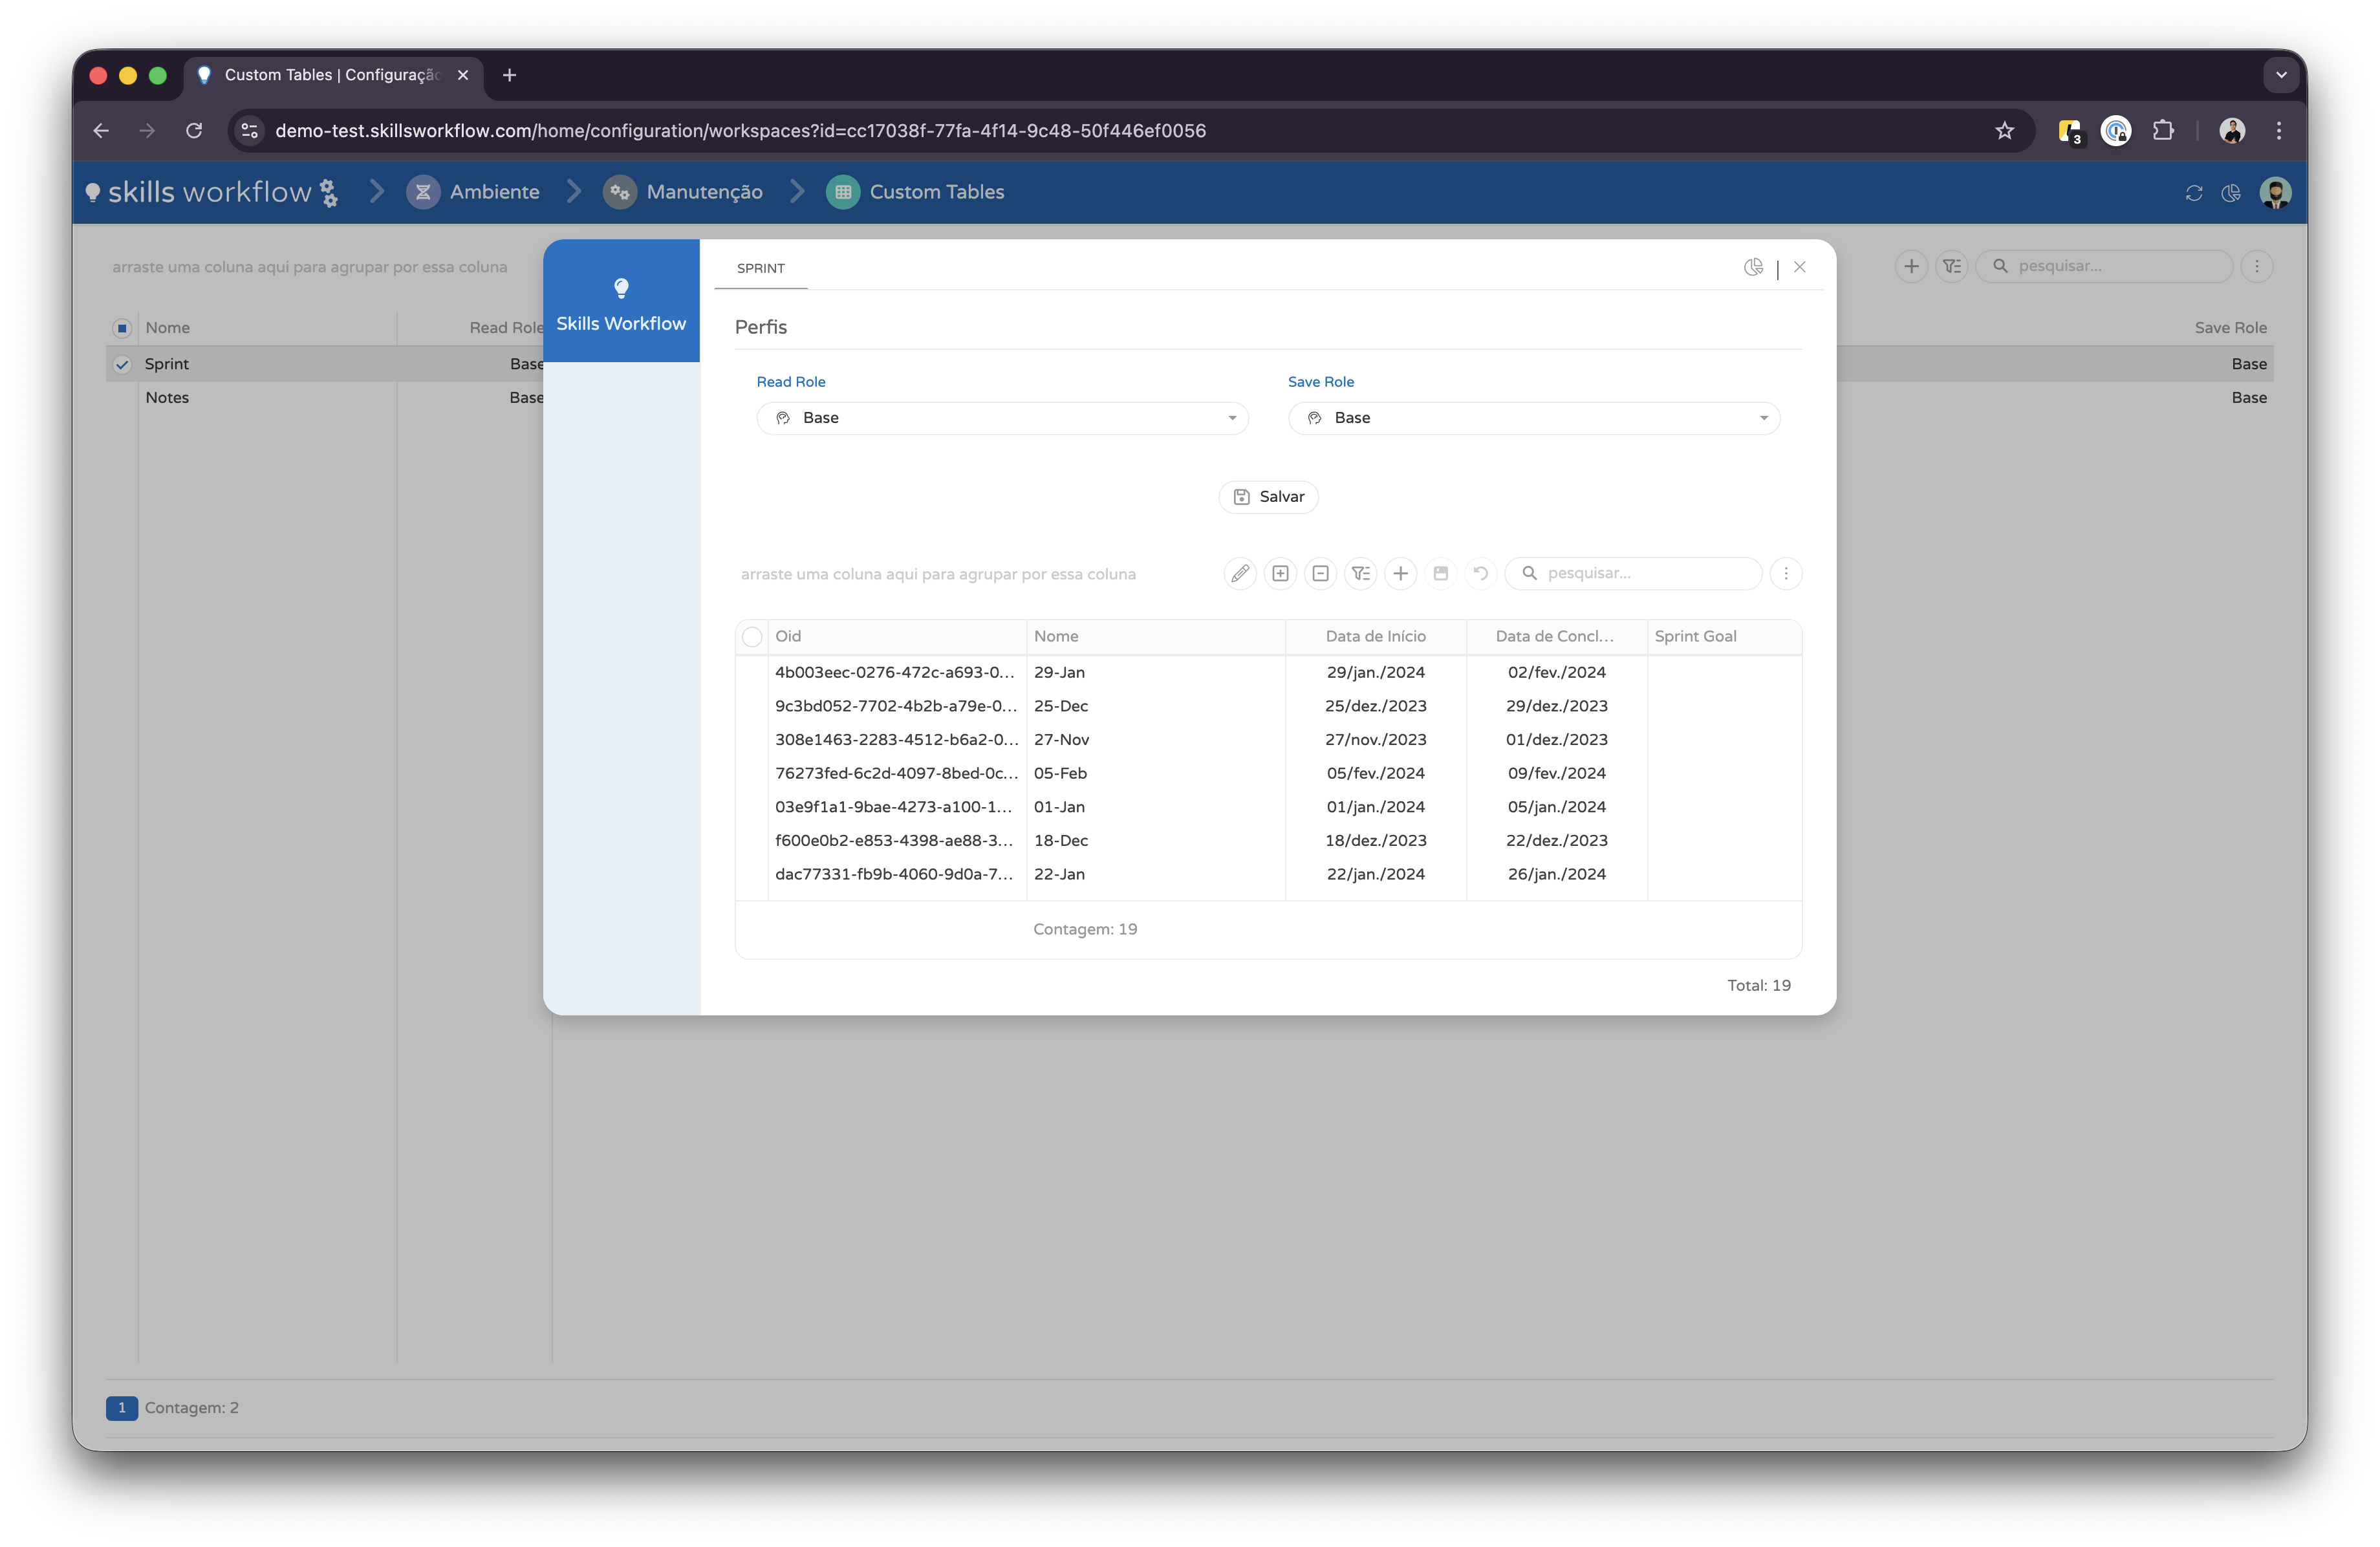
Task: Click the pencil edit icon in the Sprint grid toolbar
Action: 1240,573
